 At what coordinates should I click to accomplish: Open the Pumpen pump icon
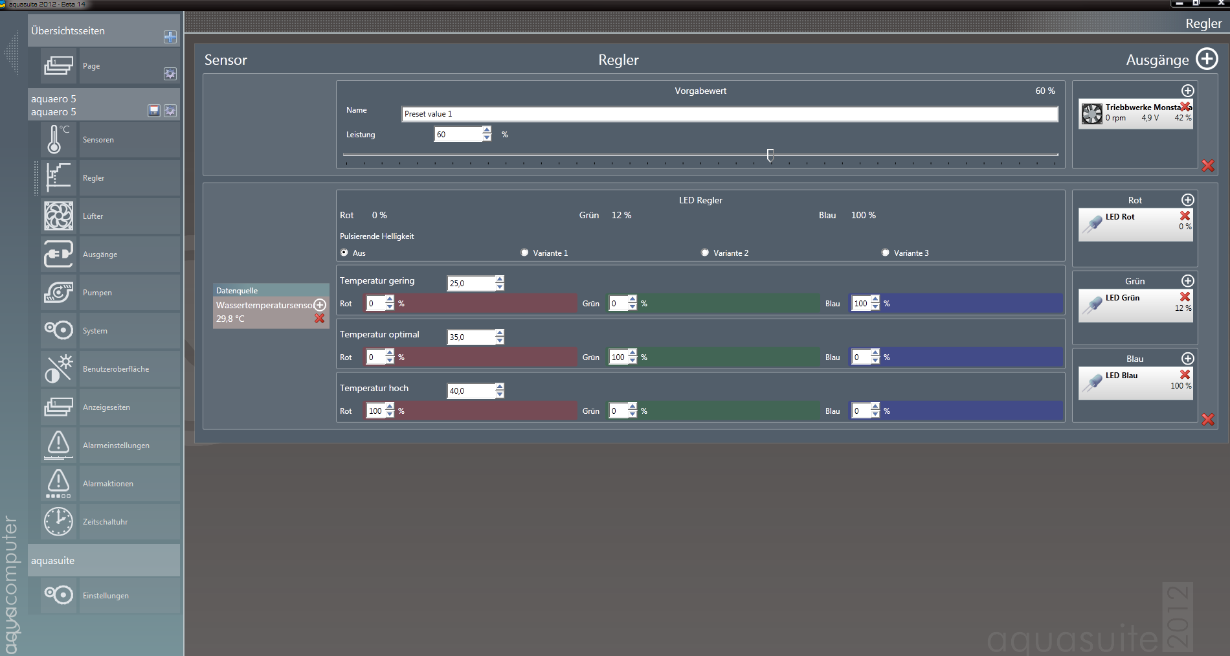tap(58, 292)
